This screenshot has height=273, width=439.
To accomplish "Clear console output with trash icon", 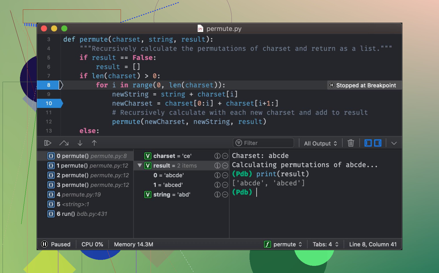I will pos(351,143).
